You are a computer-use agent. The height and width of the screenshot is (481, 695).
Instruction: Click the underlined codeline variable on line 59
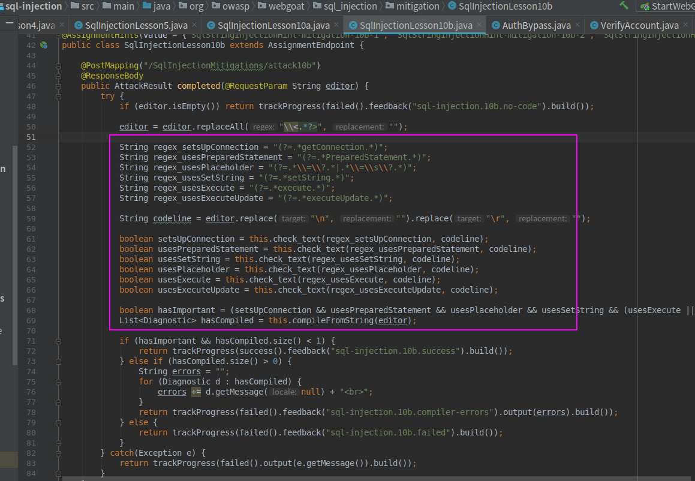tap(173, 218)
